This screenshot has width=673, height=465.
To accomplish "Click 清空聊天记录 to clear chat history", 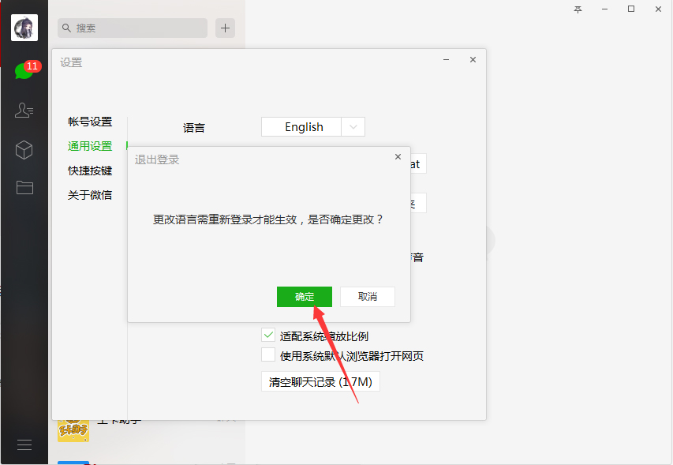I will [x=320, y=381].
